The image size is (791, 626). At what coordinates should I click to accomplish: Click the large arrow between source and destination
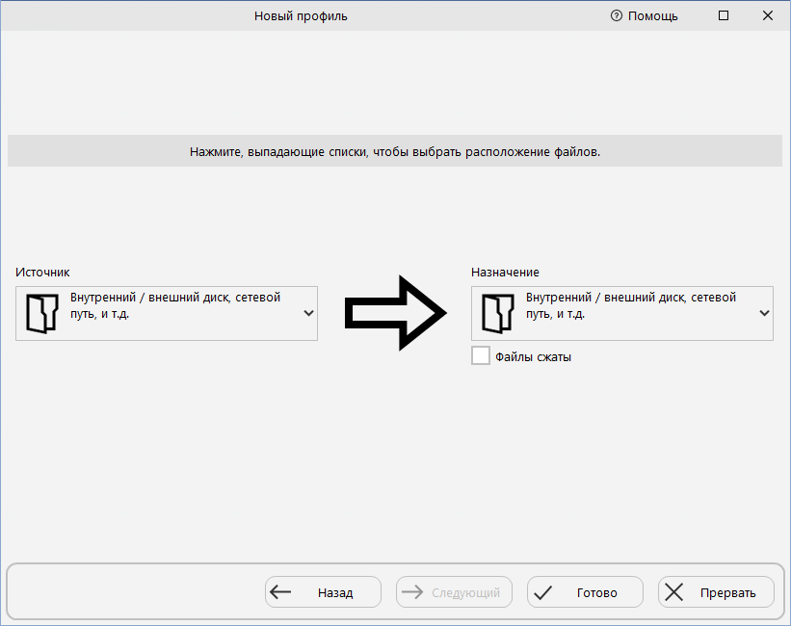[395, 313]
